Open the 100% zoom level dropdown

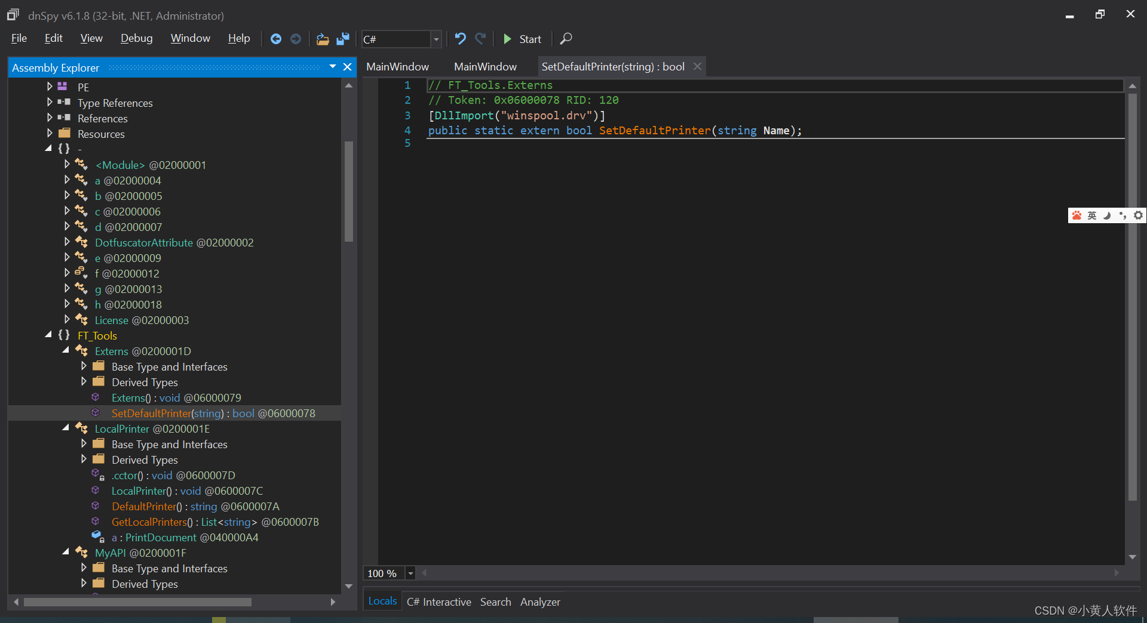410,573
